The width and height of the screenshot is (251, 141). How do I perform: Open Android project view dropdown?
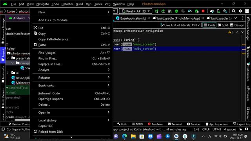point(19,18)
